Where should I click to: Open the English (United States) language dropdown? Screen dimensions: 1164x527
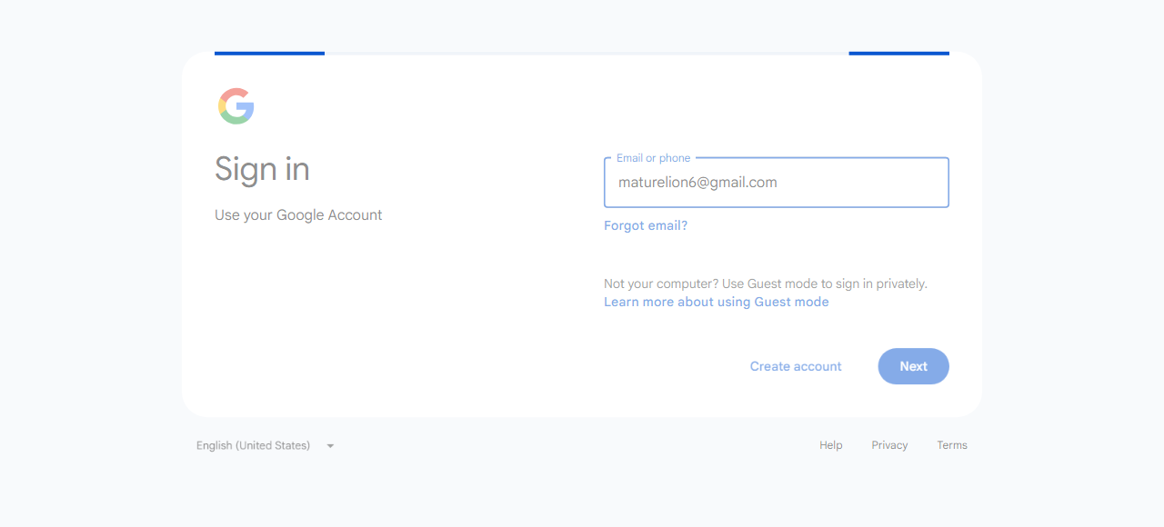tap(266, 445)
